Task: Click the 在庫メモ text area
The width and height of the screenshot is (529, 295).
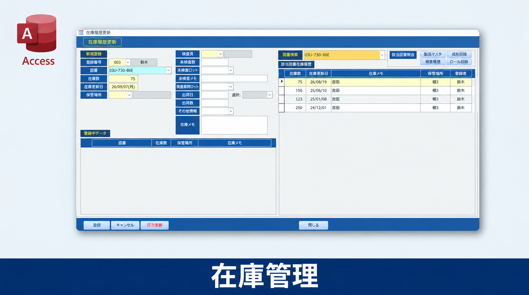Action: [x=234, y=125]
